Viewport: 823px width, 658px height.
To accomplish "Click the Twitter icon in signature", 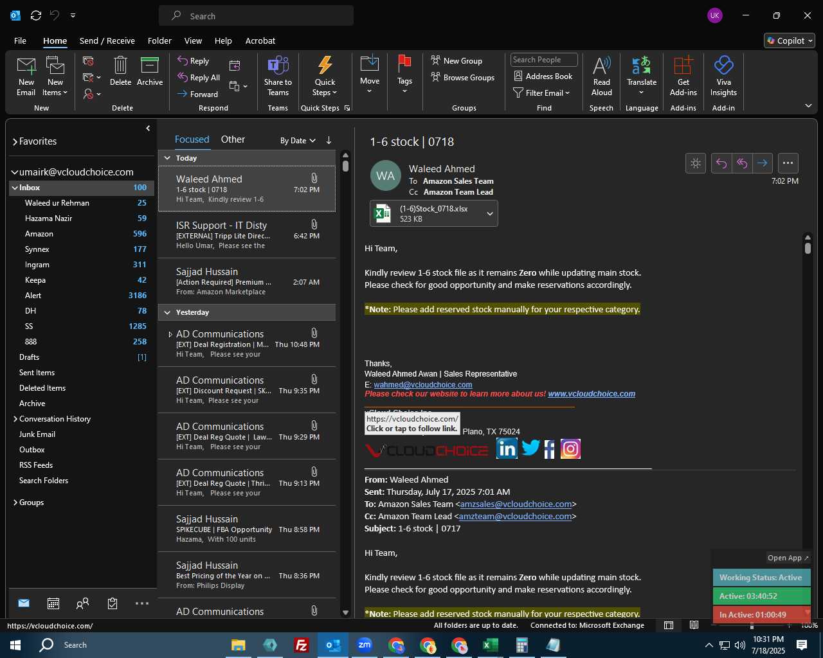I will (x=530, y=448).
